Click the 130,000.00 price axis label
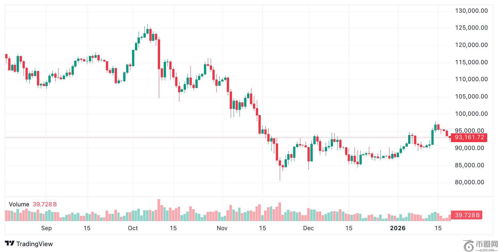 [x=471, y=11]
